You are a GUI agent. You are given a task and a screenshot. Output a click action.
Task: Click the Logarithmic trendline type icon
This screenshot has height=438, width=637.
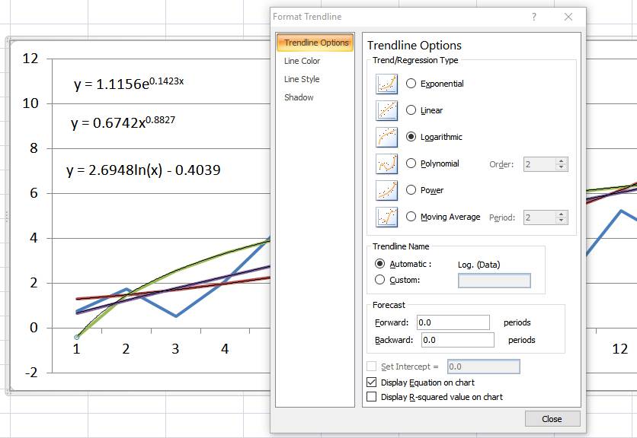[x=387, y=137]
